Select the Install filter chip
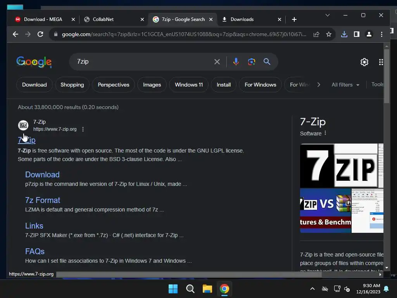The image size is (397, 298). [224, 85]
